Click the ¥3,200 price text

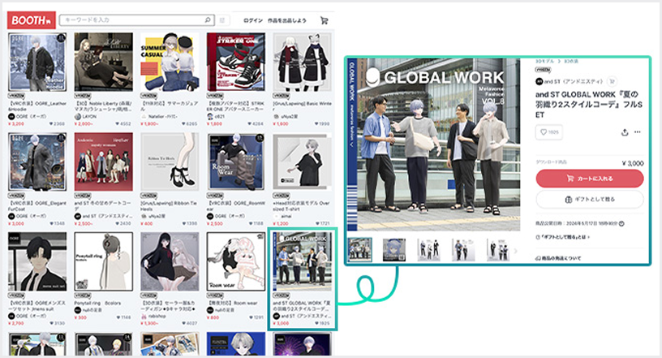point(16,124)
